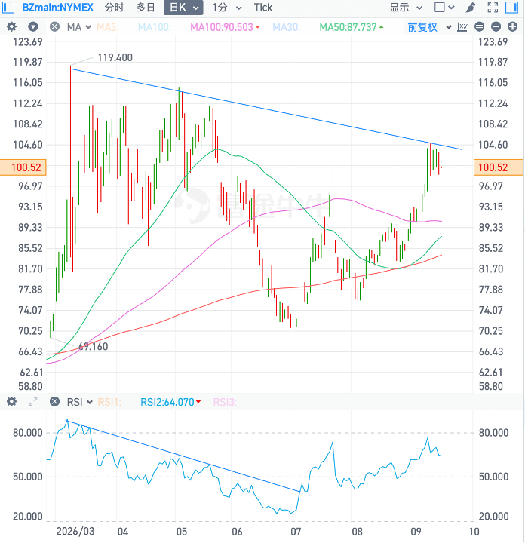Switch to the 分时 tab
525x543 pixels.
(114, 8)
